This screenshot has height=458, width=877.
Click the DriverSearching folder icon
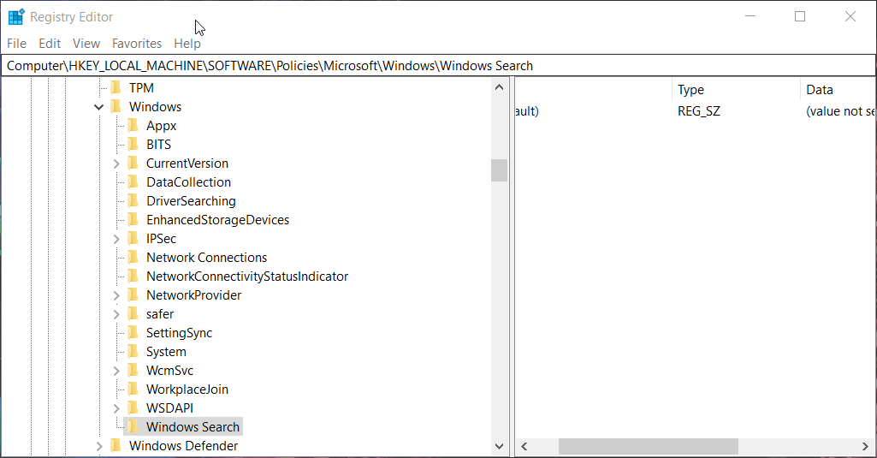pos(133,201)
